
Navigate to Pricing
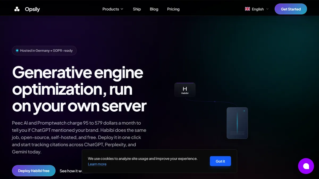coord(173,9)
